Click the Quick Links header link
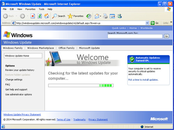Viewport: 174px width, 130px height. 119,28
